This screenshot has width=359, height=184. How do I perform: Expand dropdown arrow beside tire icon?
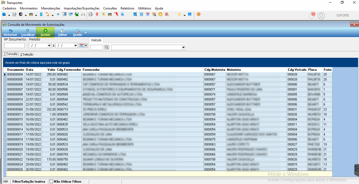[x=26, y=15]
